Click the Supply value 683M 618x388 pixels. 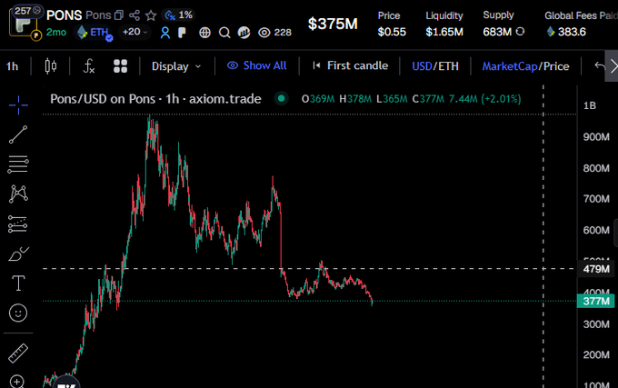click(497, 32)
